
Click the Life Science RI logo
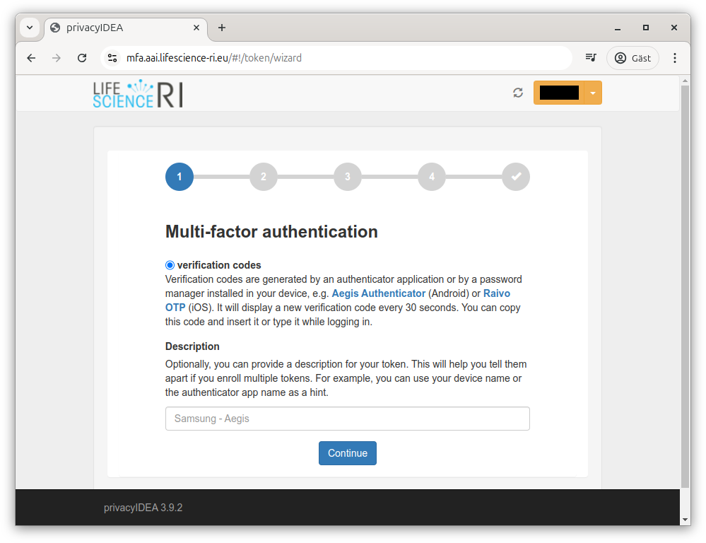pyautogui.click(x=138, y=94)
